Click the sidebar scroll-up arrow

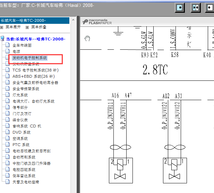coord(73,20)
